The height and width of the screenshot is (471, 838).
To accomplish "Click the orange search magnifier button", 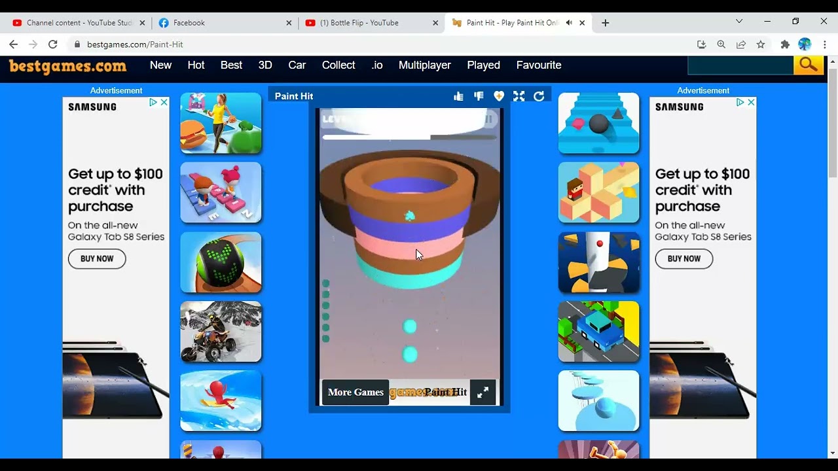I will pos(808,65).
